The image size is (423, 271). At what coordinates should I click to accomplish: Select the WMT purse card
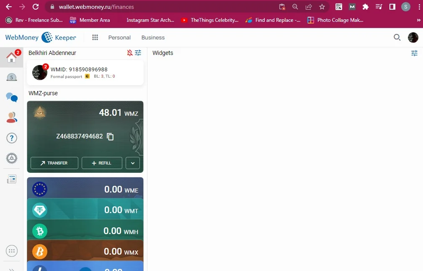click(x=85, y=209)
